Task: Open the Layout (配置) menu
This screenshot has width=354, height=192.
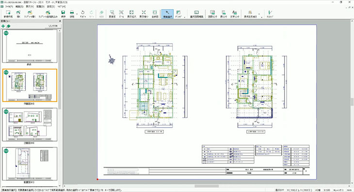Action: (40, 6)
